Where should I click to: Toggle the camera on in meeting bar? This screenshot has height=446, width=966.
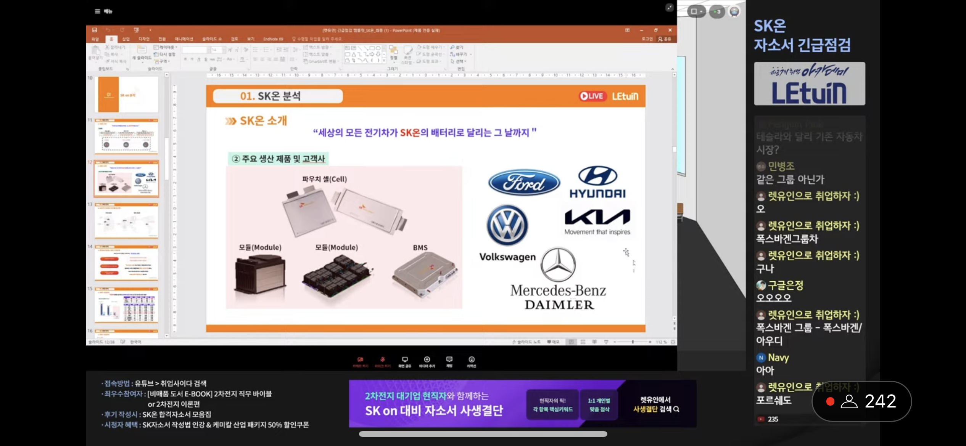click(x=360, y=359)
